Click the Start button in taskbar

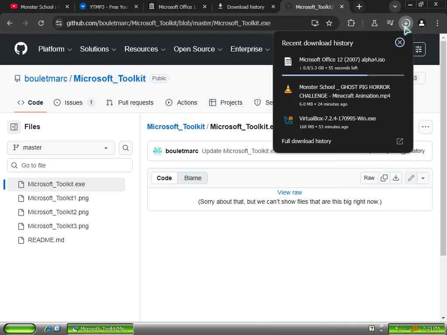[x=20, y=329]
